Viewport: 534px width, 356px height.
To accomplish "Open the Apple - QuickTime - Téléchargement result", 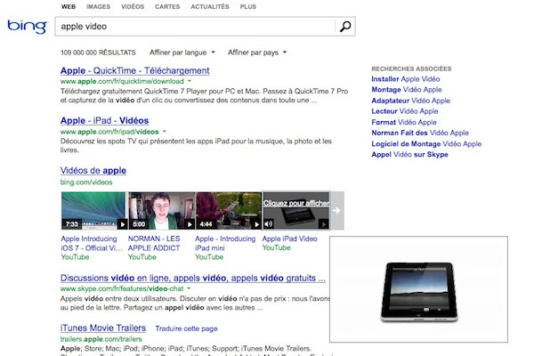I will (135, 70).
